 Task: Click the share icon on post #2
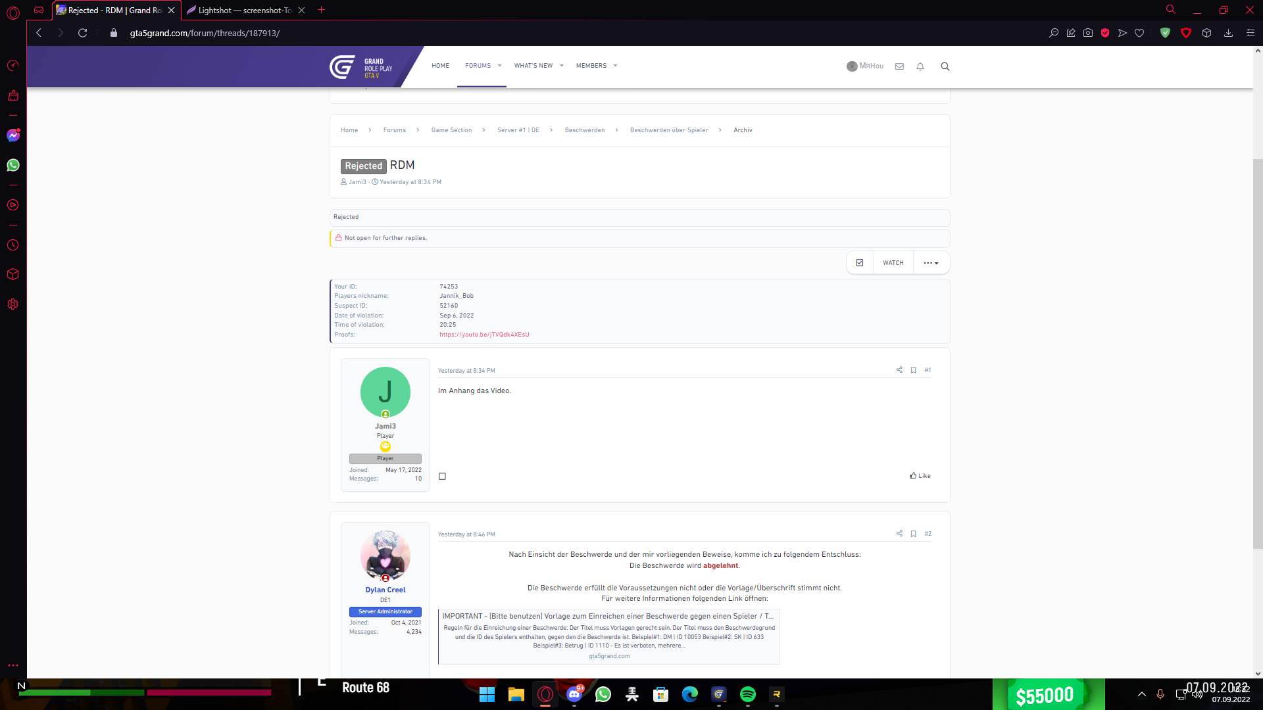pyautogui.click(x=899, y=533)
